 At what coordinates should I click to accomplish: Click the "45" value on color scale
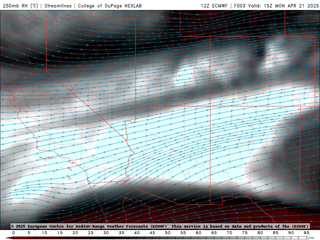152,233
